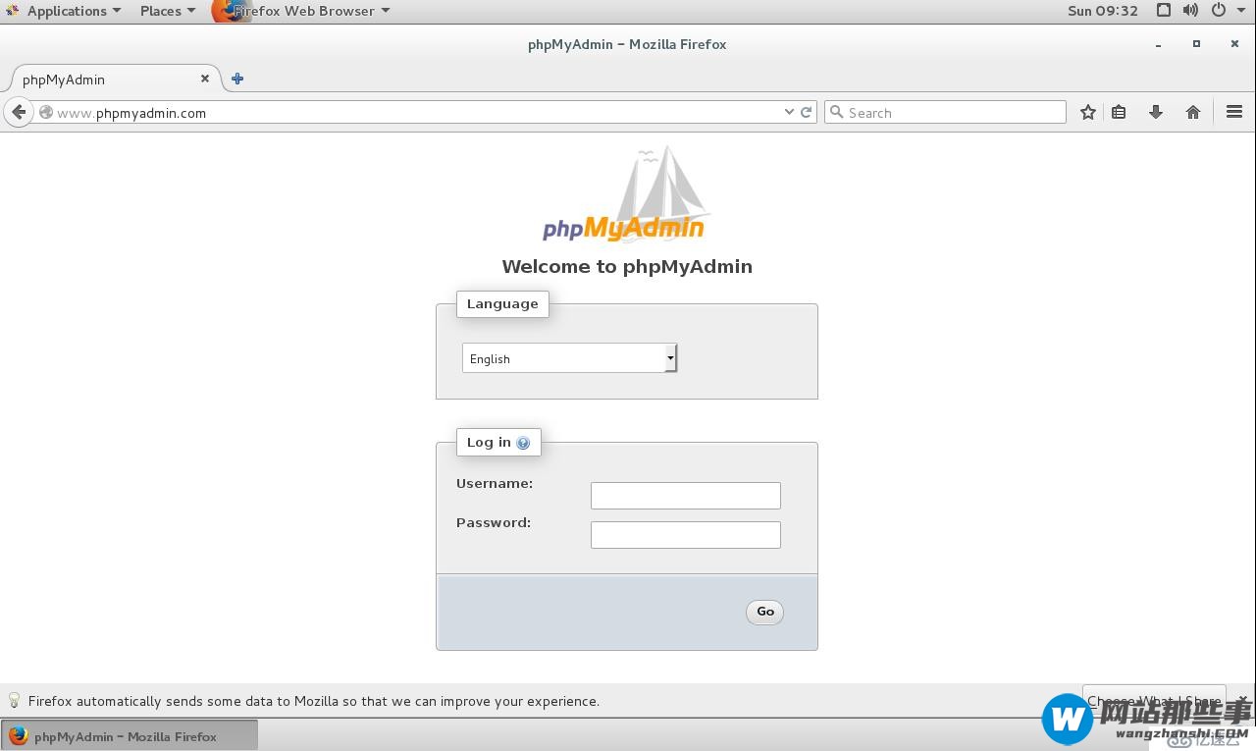Click the reload page icon in URL bar
1256x751 pixels.
tap(807, 112)
